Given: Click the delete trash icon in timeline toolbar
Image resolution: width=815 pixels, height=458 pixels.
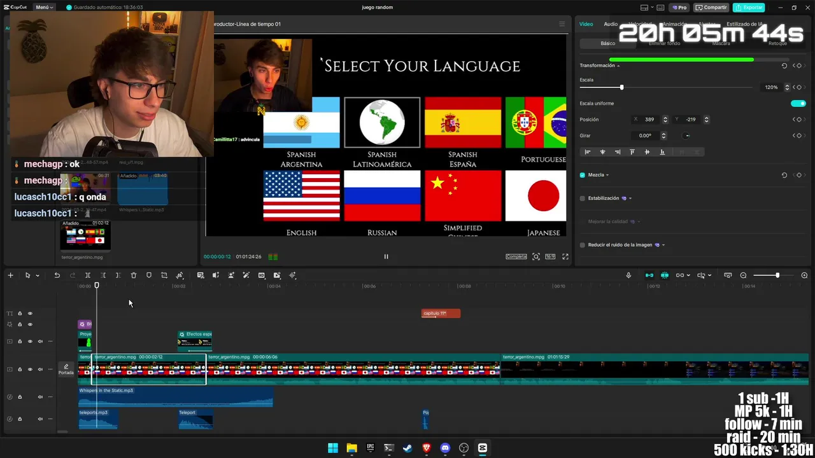Looking at the screenshot, I should (x=134, y=275).
